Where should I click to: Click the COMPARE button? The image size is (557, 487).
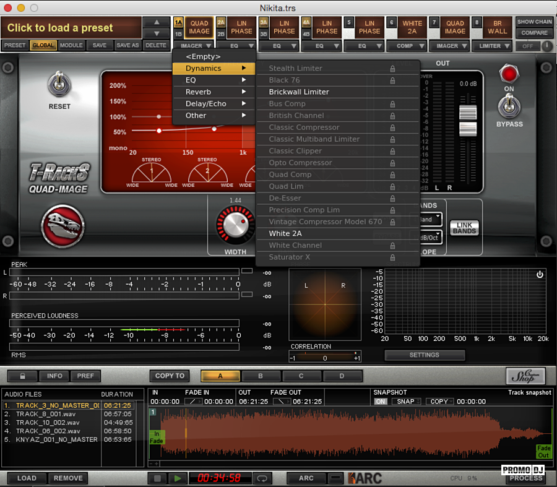534,33
